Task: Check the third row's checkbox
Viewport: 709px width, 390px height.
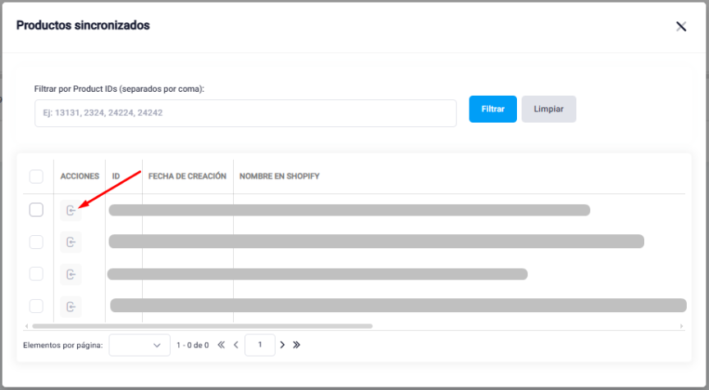Action: pyautogui.click(x=36, y=274)
